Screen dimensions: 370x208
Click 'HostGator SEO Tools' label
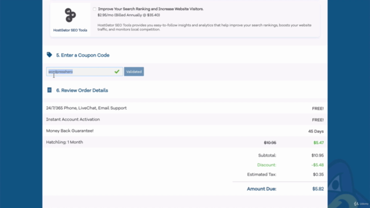tap(70, 30)
